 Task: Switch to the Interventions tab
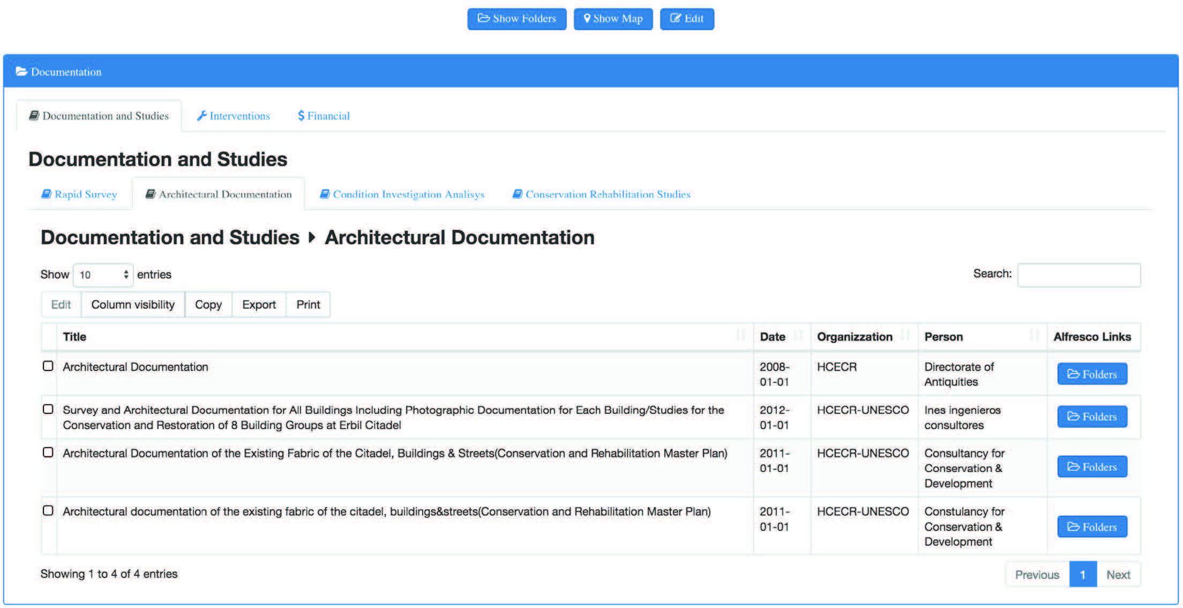pos(234,116)
